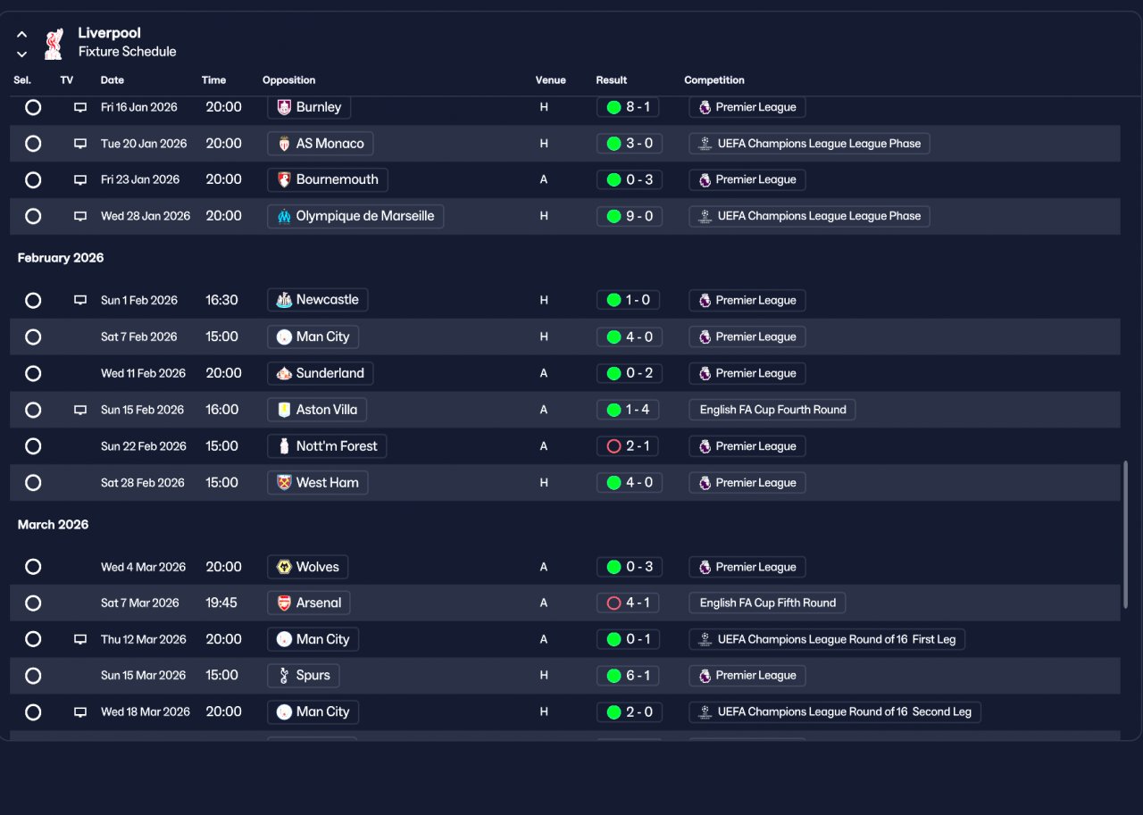Click the February 2026 month heading
The height and width of the screenshot is (815, 1143).
tap(61, 258)
